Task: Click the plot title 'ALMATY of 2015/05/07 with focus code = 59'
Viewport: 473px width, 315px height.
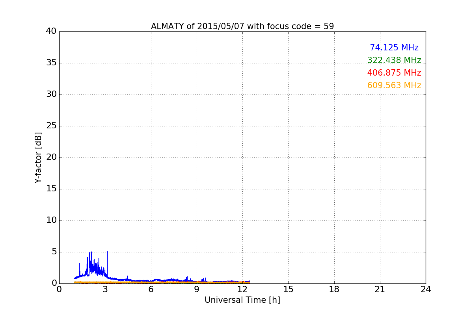Action: tap(242, 26)
